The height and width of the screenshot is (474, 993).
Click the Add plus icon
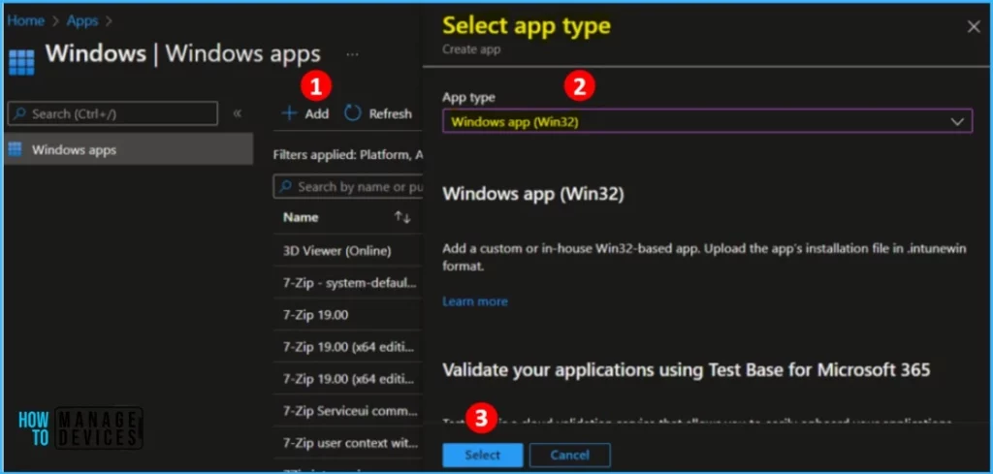tap(289, 113)
